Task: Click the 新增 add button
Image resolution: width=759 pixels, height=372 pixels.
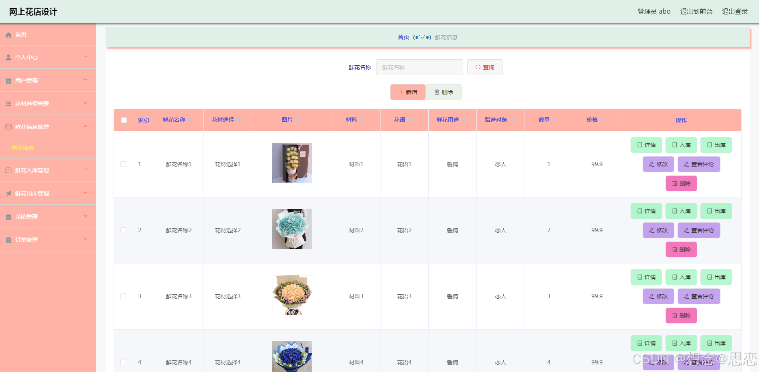Action: tap(408, 92)
